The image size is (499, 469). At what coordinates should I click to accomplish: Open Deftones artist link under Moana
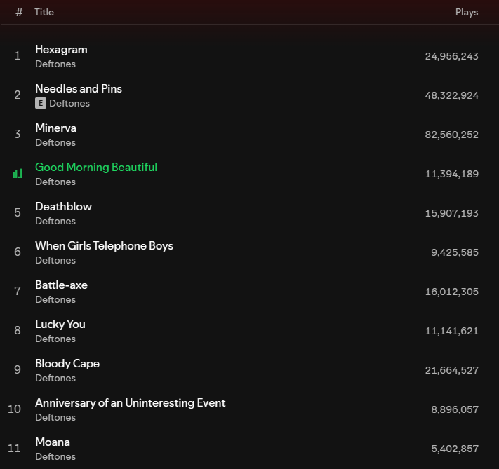55,456
